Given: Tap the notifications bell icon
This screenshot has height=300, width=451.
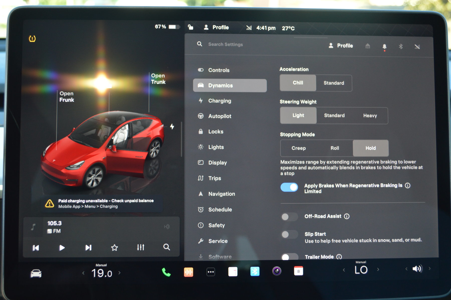Looking at the screenshot, I should pos(384,47).
